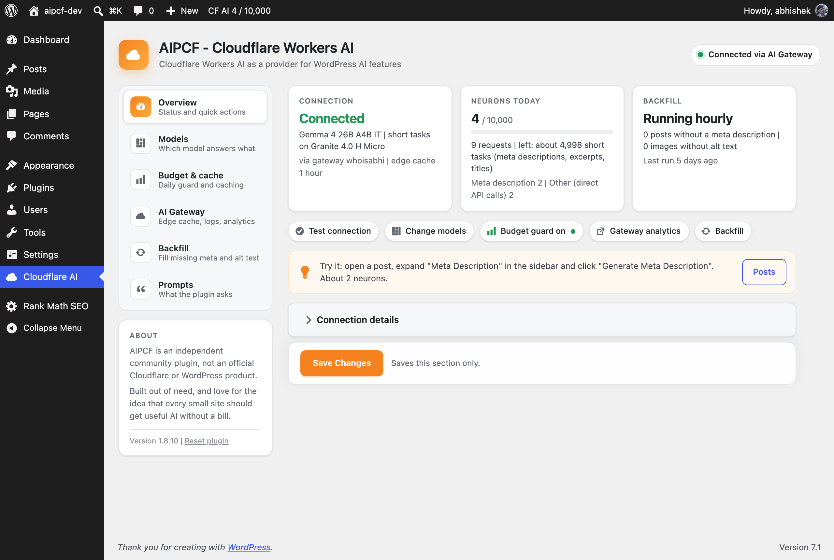Go to the AI Gateway tab
The image size is (834, 560).
(x=195, y=216)
